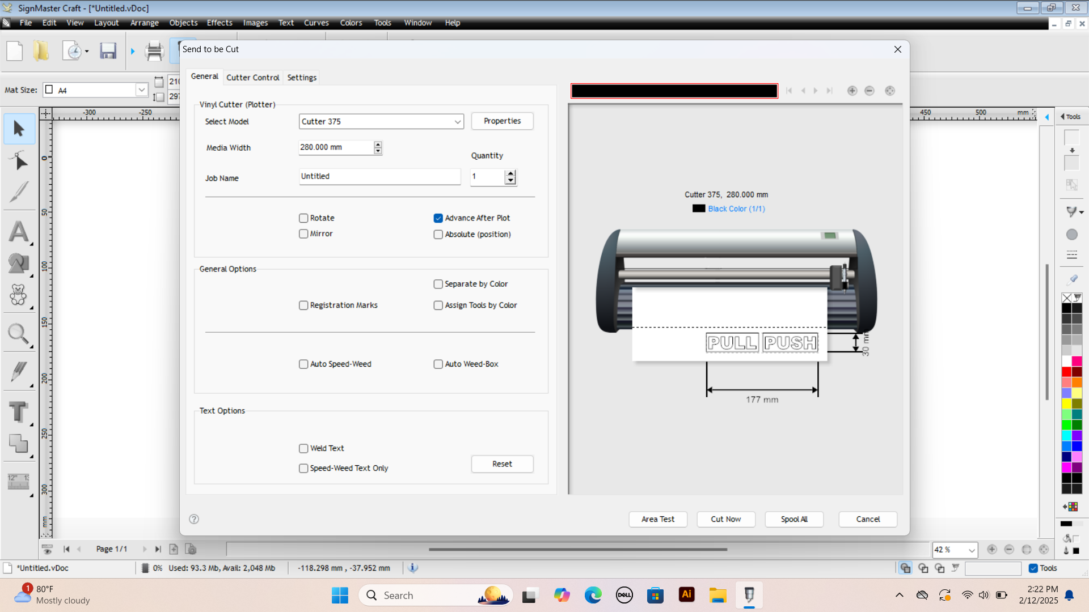The height and width of the screenshot is (612, 1089).
Task: Enable Auto Speed-Weed
Action: coord(303,364)
